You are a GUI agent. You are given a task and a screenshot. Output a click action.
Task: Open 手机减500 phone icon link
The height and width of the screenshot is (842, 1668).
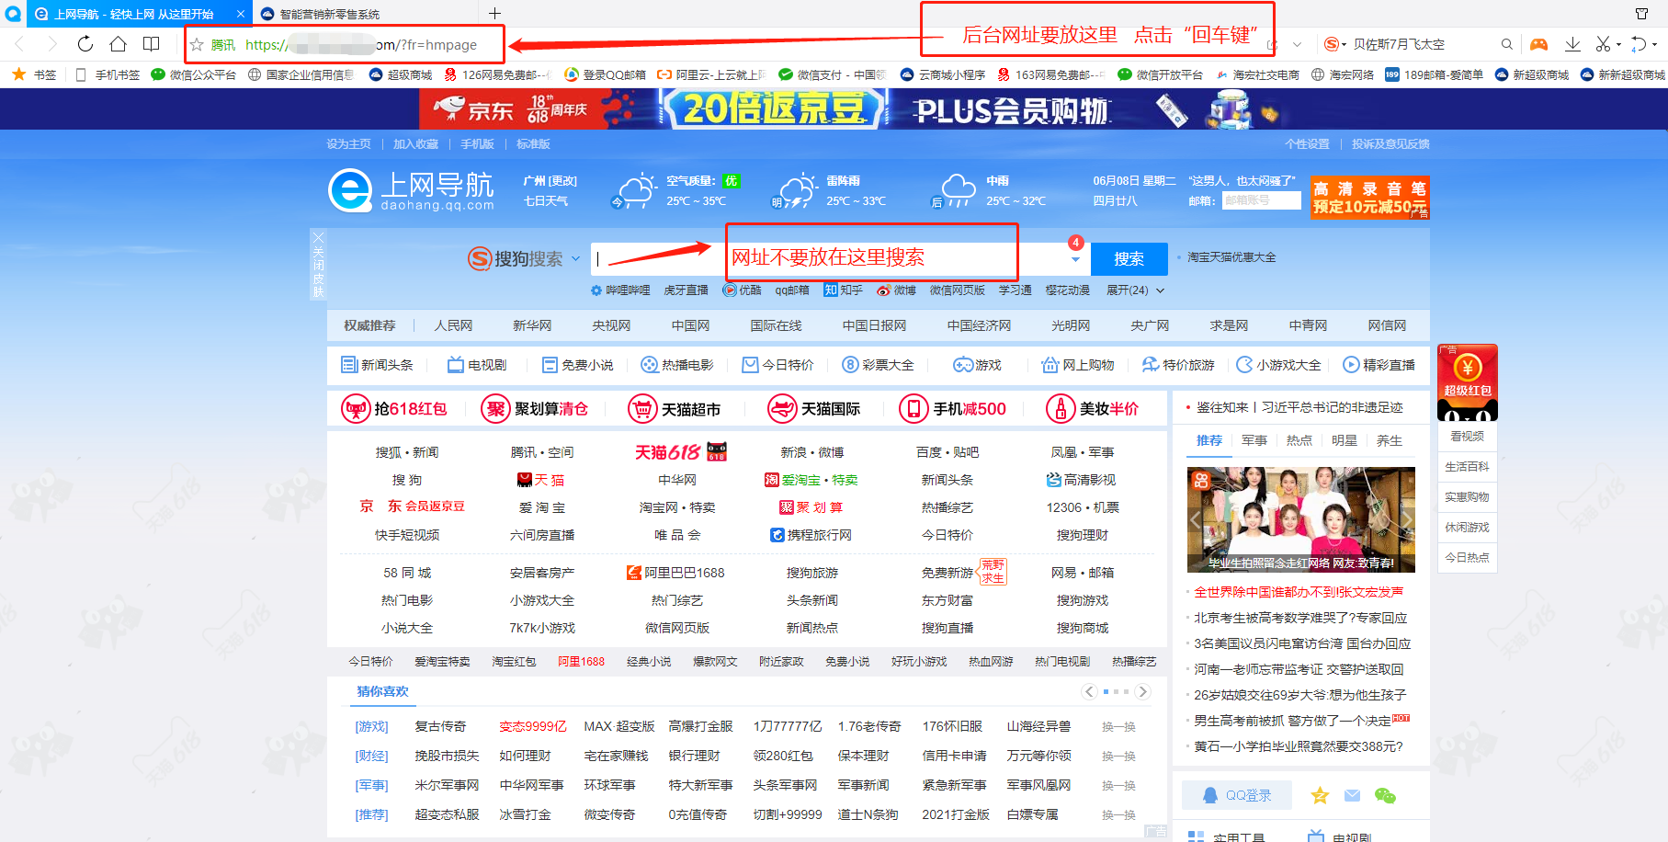(952, 408)
